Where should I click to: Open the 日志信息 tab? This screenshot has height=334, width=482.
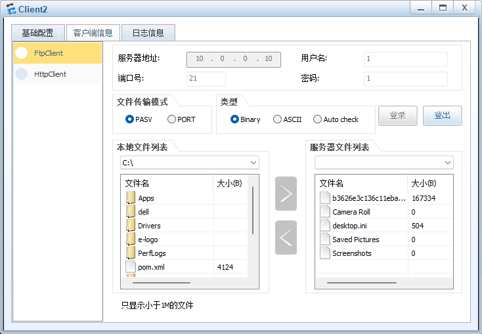148,33
